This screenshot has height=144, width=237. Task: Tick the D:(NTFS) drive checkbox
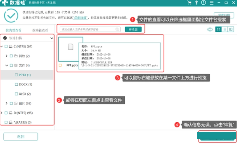6,113
